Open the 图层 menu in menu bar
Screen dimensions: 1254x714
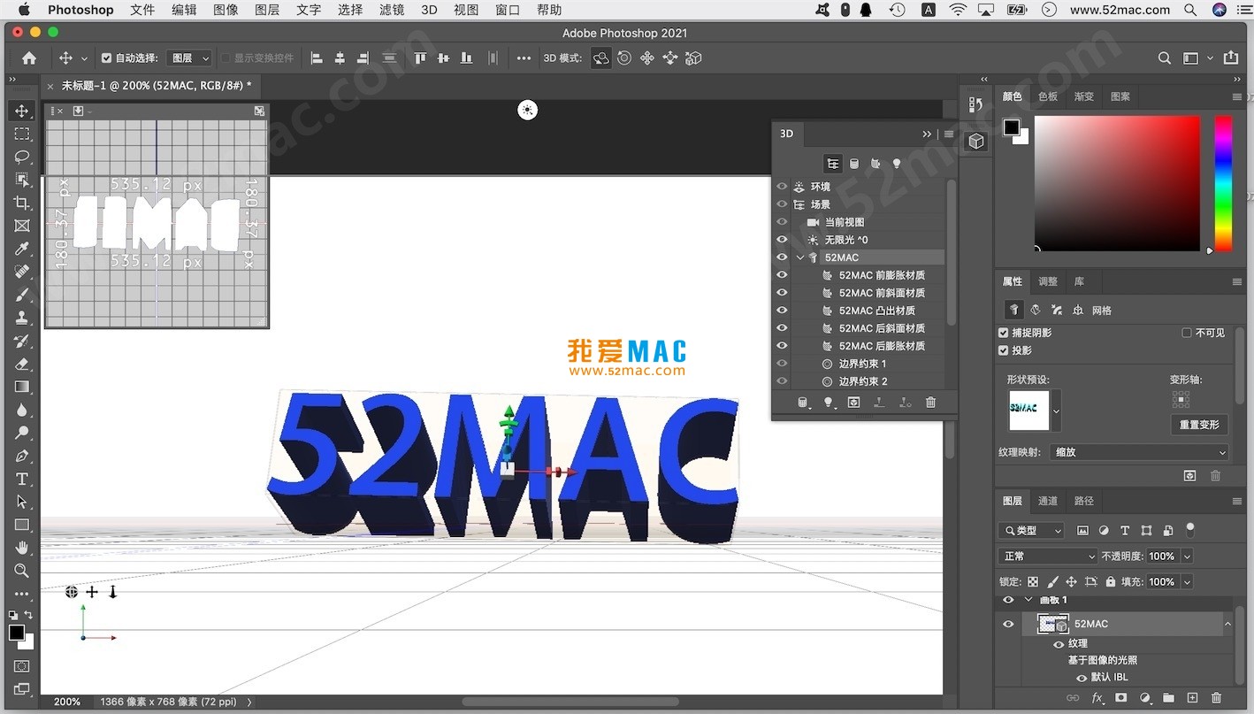tap(267, 10)
